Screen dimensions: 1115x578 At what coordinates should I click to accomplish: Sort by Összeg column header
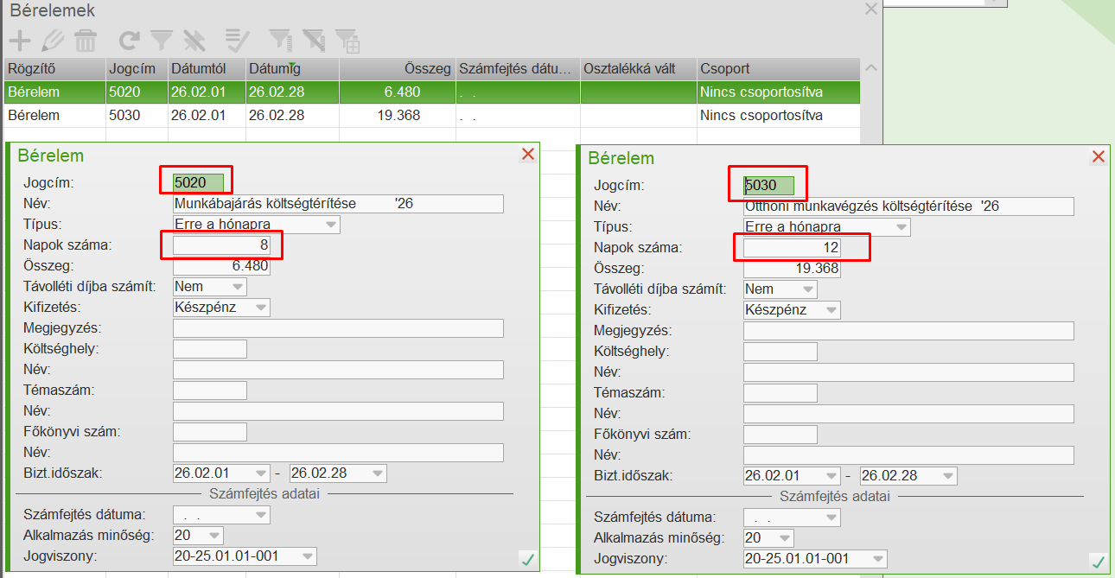pos(398,68)
